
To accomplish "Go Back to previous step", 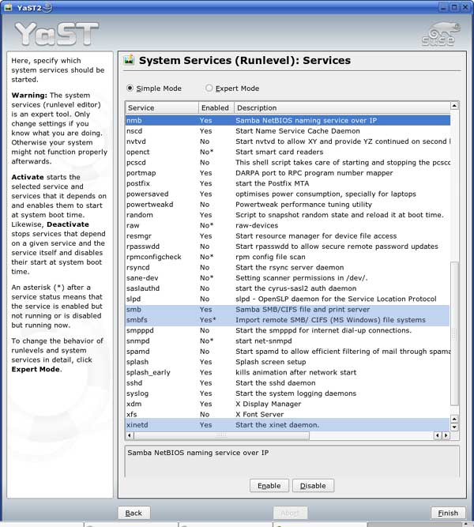I will click(134, 513).
